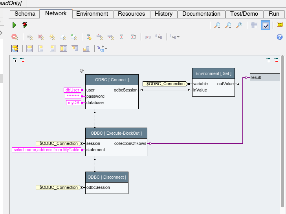Open the blue arrow insert dropdown
The image size is (286, 214).
(x=105, y=49)
